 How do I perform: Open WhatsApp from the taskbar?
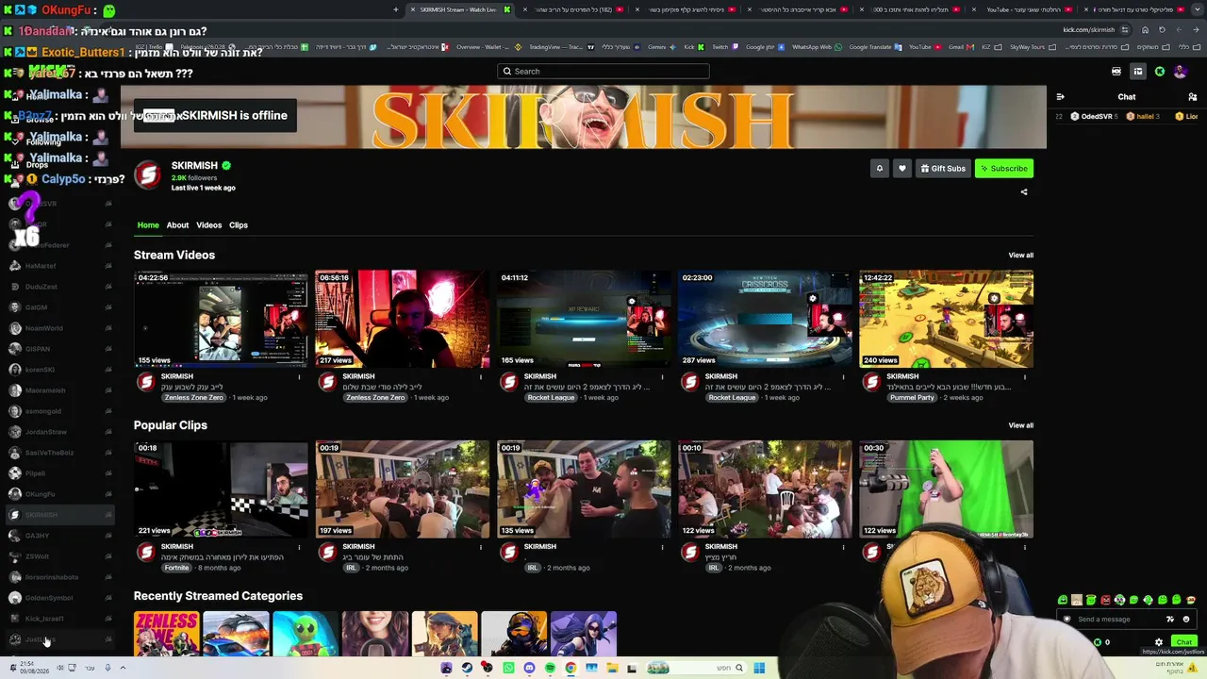pyautogui.click(x=508, y=669)
